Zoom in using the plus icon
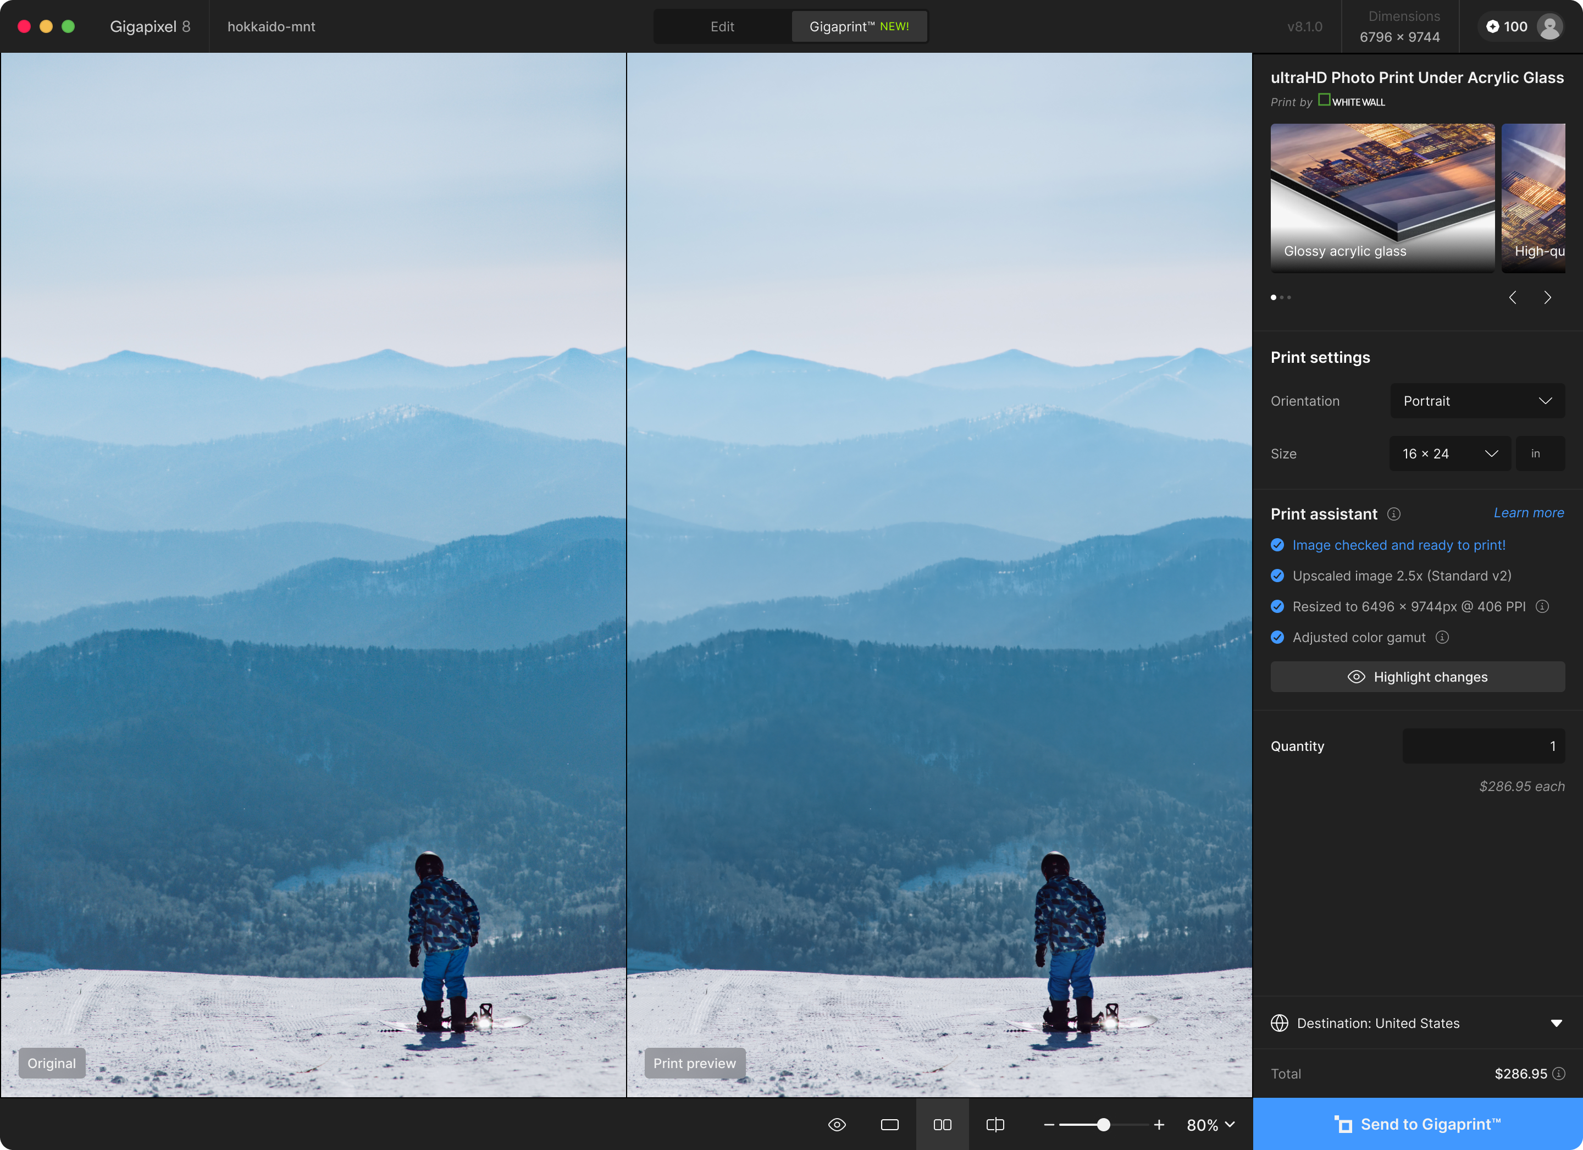 pos(1159,1124)
